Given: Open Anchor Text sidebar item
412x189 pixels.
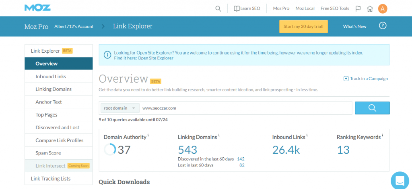Looking at the screenshot, I should [59, 102].
